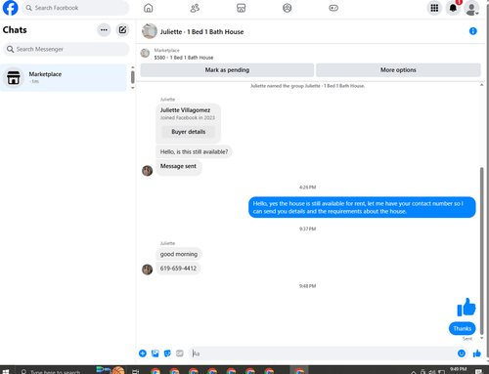Click the blue reply about house still available
Viewport: 489px width, 374px height.
[x=362, y=207]
